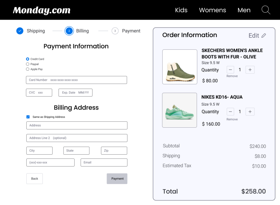Increase Nikes KD16 quantity with plus

click(250, 112)
